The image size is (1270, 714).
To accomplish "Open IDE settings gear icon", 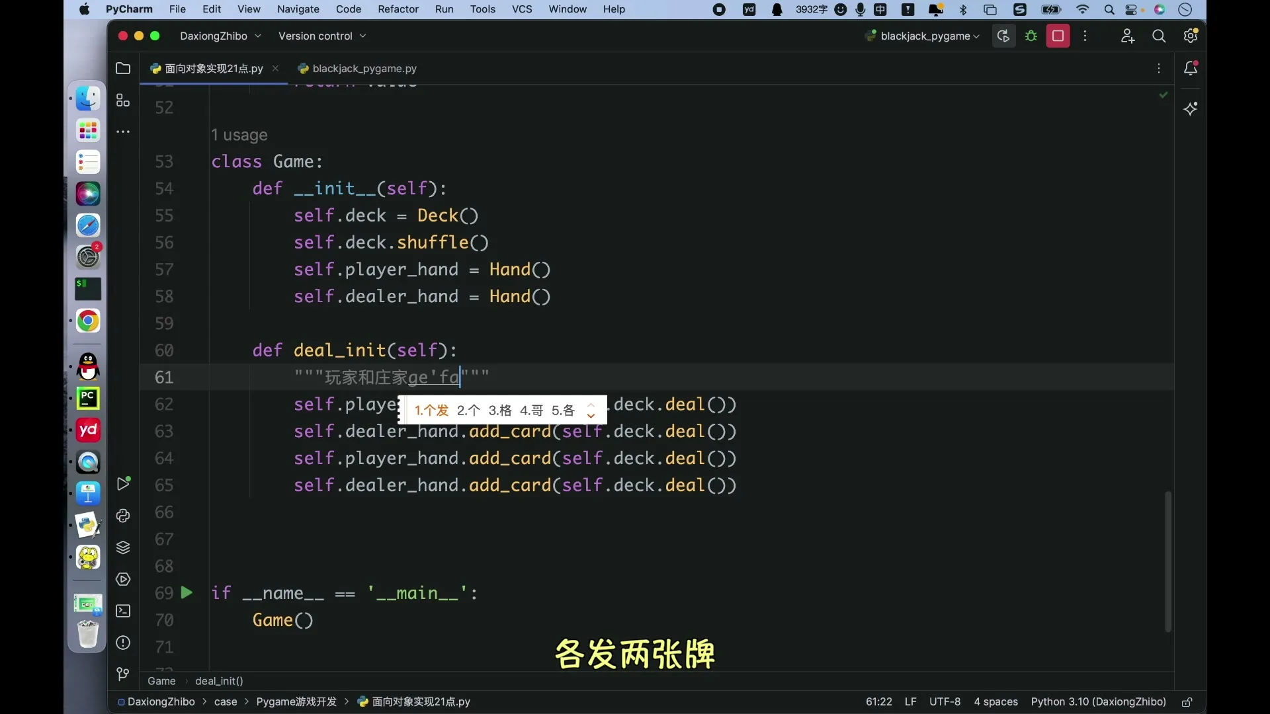I will [x=1191, y=36].
